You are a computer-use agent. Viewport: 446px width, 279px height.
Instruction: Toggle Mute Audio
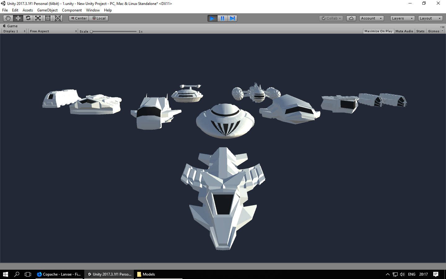point(404,31)
